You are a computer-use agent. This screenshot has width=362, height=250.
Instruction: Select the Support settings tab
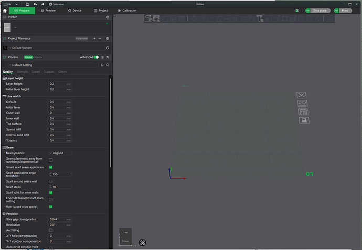pyautogui.click(x=49, y=72)
